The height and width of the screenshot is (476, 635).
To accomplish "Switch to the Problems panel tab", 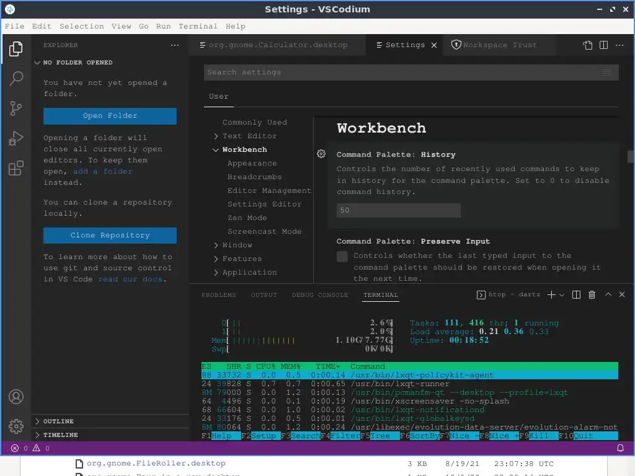I will 219,294.
